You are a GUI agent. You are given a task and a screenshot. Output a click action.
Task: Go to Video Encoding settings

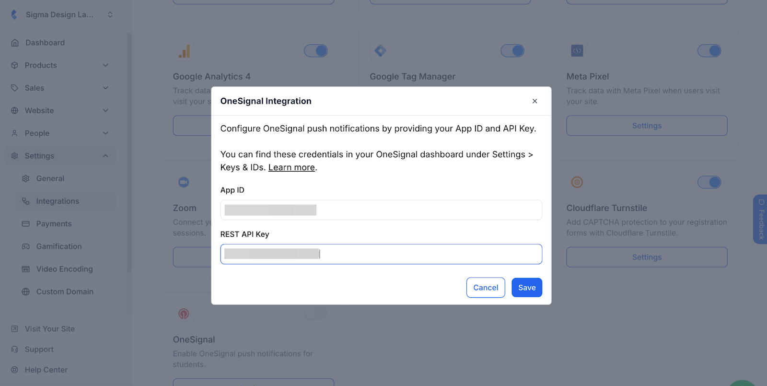tap(64, 269)
